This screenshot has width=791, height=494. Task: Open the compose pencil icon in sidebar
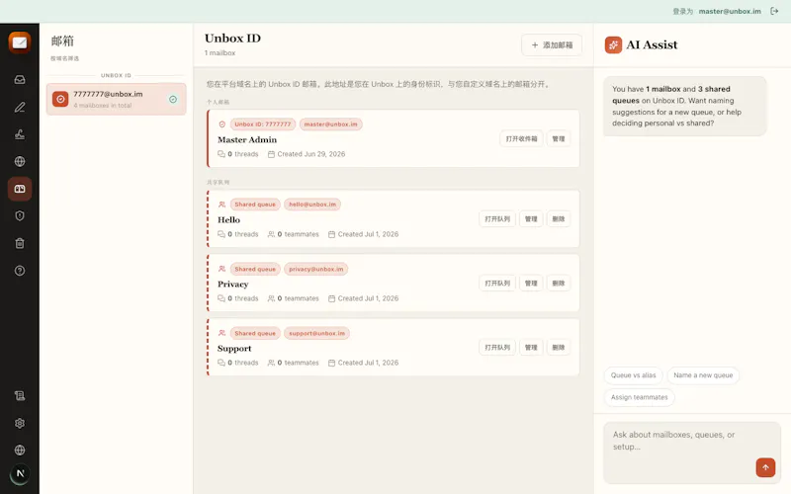pyautogui.click(x=20, y=107)
